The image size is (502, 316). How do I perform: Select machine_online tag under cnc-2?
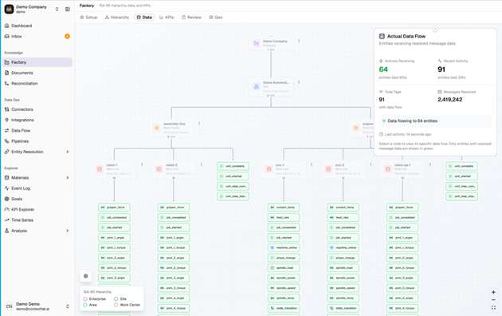pos(343,247)
